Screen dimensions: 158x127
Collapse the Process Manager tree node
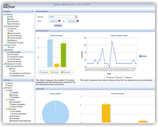pos(4,26)
